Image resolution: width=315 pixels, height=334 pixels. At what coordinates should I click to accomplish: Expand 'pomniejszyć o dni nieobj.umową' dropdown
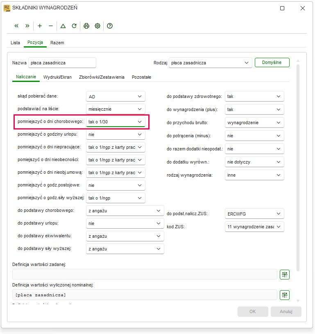click(116, 173)
